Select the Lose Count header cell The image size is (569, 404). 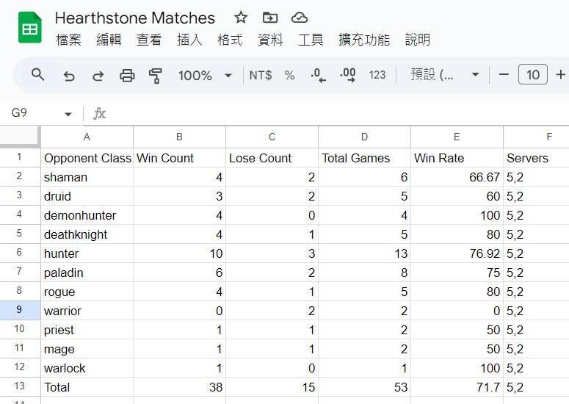tap(272, 158)
